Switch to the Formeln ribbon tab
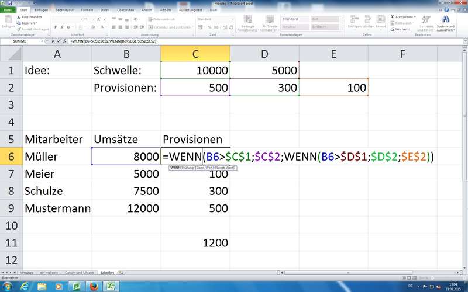Image resolution: width=468 pixels, height=292 pixels. coord(87,10)
